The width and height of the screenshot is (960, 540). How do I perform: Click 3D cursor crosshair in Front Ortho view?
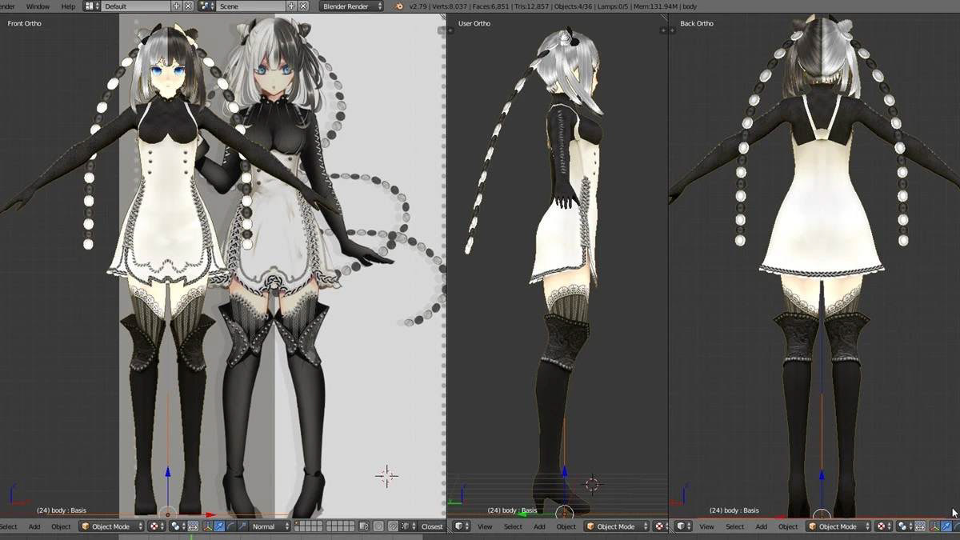[386, 475]
